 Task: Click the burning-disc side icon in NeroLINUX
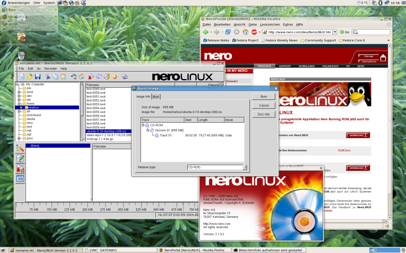[20, 168]
